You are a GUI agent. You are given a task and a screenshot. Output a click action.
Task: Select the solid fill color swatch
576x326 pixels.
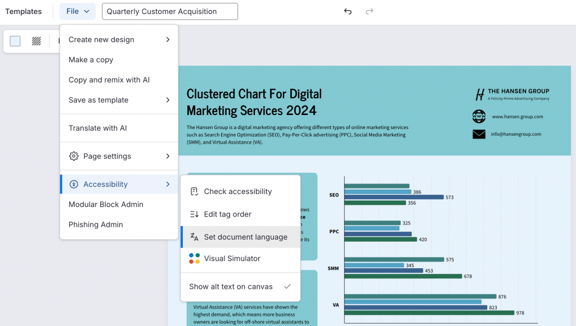15,41
